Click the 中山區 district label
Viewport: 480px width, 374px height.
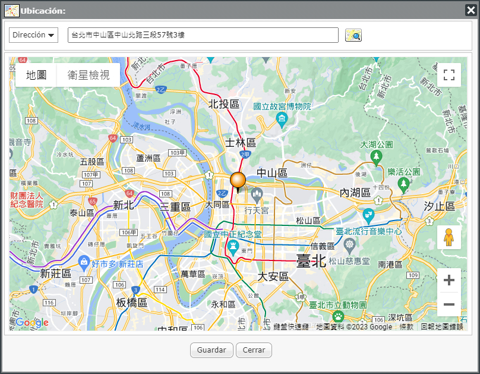click(272, 173)
